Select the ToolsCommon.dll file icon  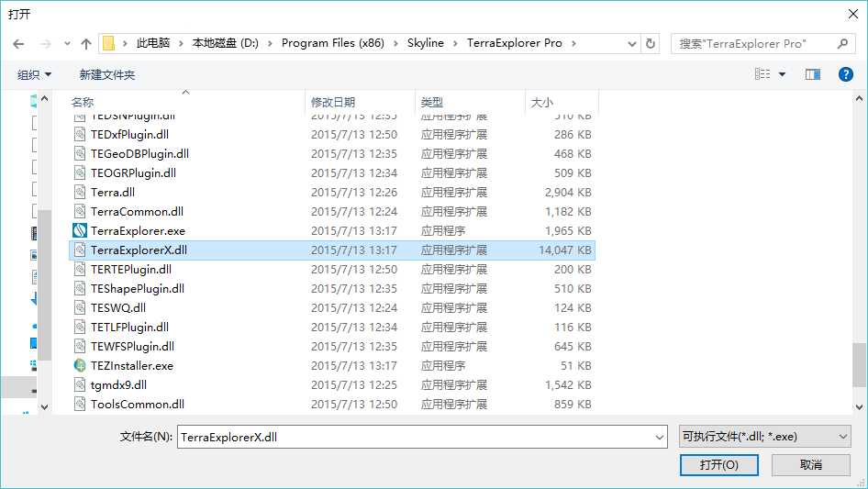80,404
